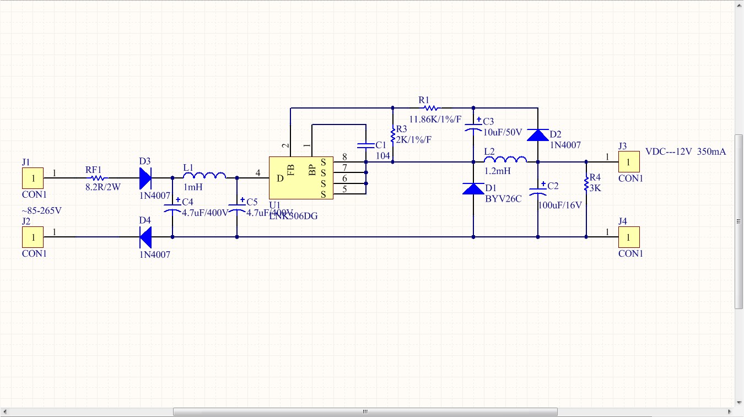Select the RF1 fusible resistor symbol
The width and height of the screenshot is (744, 417).
point(98,178)
